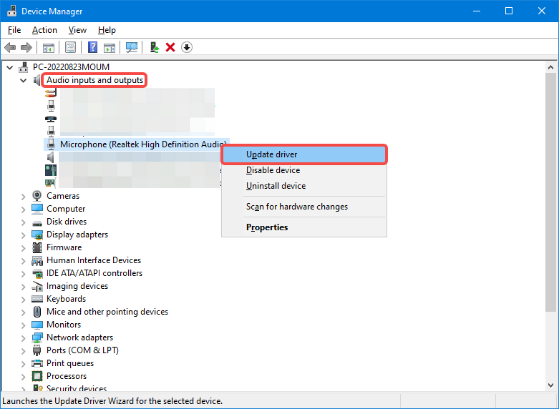
Task: Click the scrollbar up arrow
Action: [x=550, y=67]
